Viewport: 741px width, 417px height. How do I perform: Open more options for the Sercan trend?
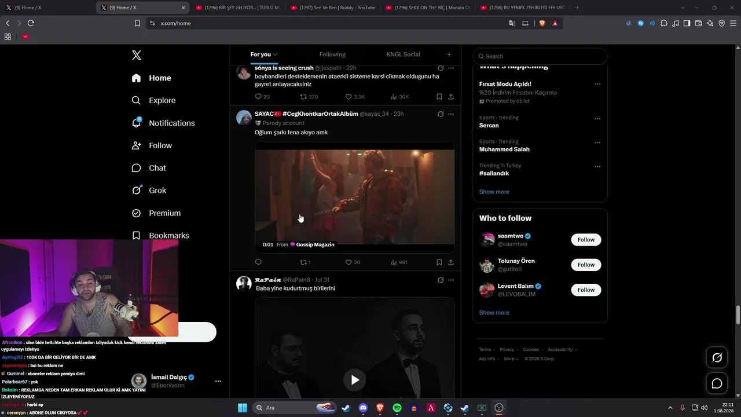click(x=597, y=119)
